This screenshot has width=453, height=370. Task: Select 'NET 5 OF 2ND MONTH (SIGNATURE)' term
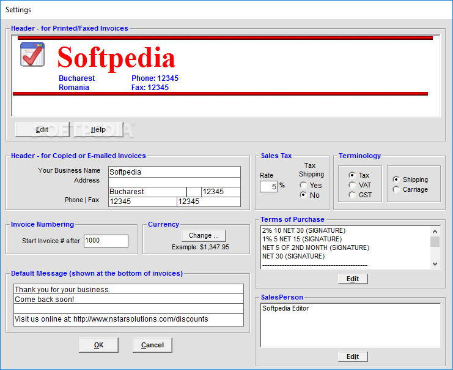coord(315,248)
